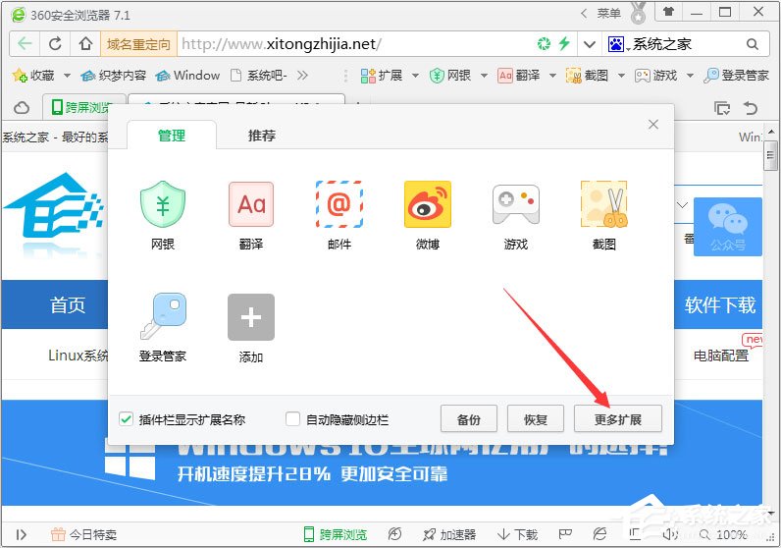
Task: Select the 管理 tab
Action: coord(172,136)
